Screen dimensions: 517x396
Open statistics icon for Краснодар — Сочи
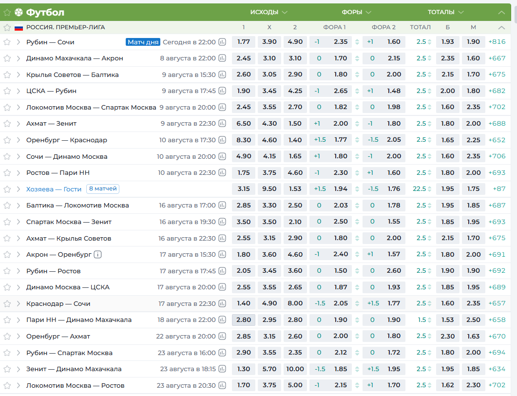[x=222, y=303]
